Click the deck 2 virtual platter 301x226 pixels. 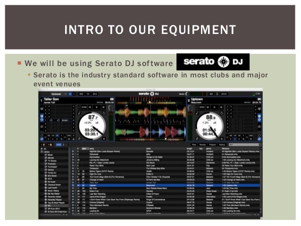pos(210,126)
